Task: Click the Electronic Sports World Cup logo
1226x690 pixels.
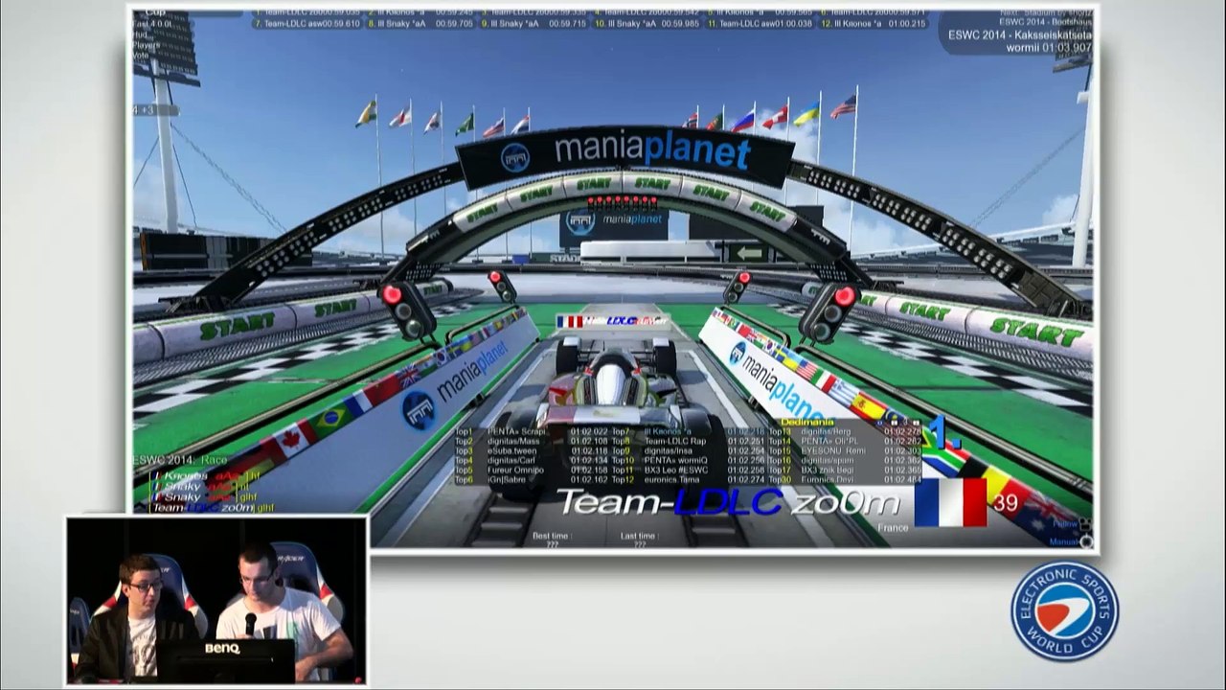Action: point(1064,611)
